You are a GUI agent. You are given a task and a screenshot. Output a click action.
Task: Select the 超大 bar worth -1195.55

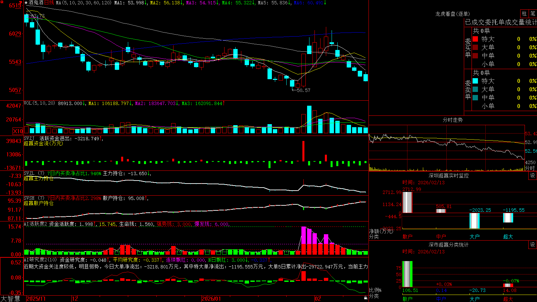(x=508, y=218)
